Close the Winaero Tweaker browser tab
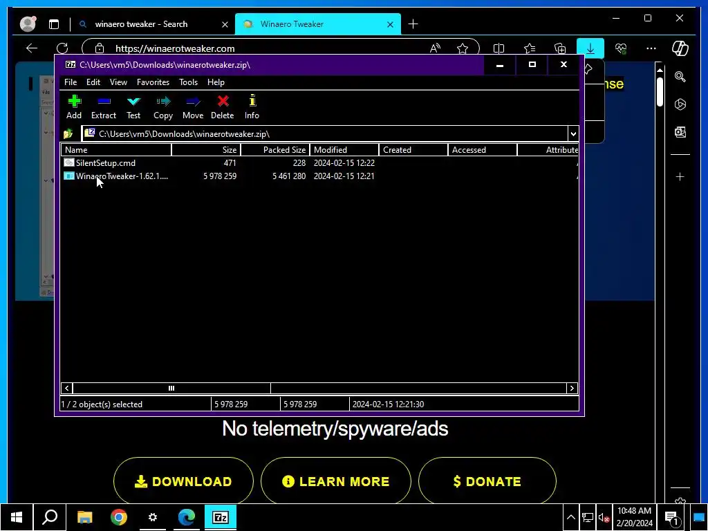The height and width of the screenshot is (531, 708). (x=390, y=24)
